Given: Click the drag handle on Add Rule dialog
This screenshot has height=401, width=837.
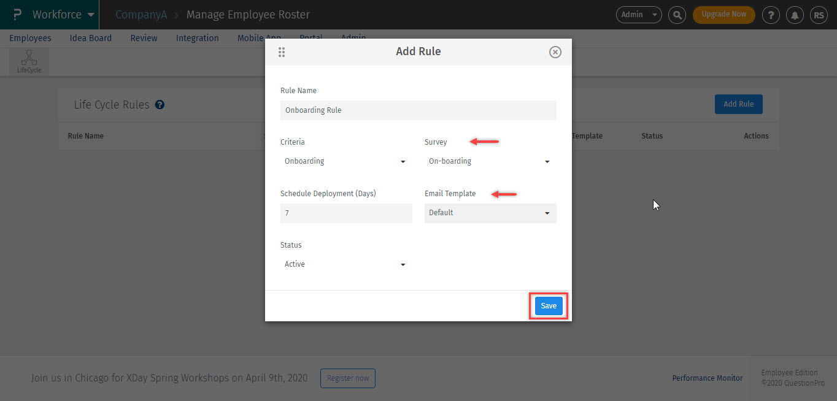Looking at the screenshot, I should coord(282,52).
